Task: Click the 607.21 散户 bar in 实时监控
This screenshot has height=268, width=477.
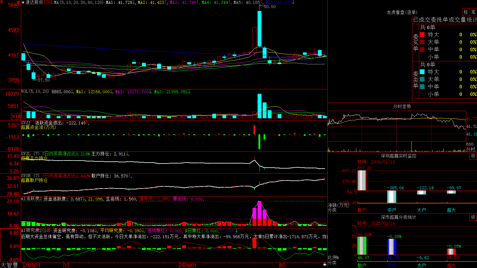Action: [362, 180]
